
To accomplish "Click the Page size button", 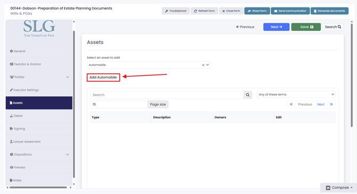I will (158, 105).
